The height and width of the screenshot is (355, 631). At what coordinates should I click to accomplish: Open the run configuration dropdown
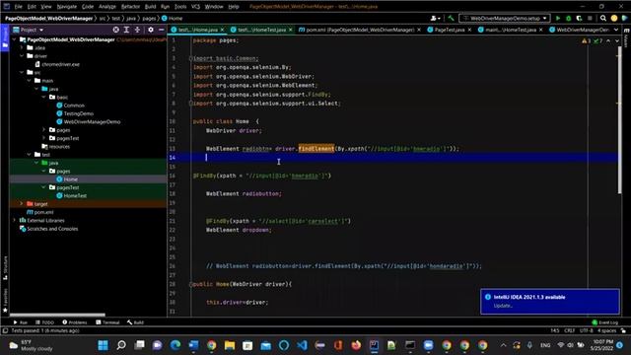(504, 18)
